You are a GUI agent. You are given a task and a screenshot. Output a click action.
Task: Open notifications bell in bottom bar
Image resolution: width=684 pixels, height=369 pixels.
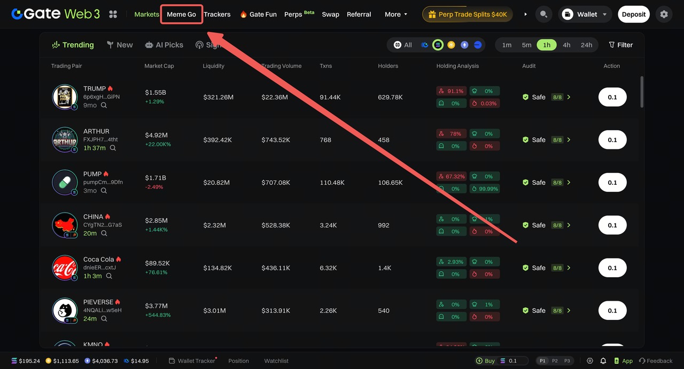[x=603, y=361]
